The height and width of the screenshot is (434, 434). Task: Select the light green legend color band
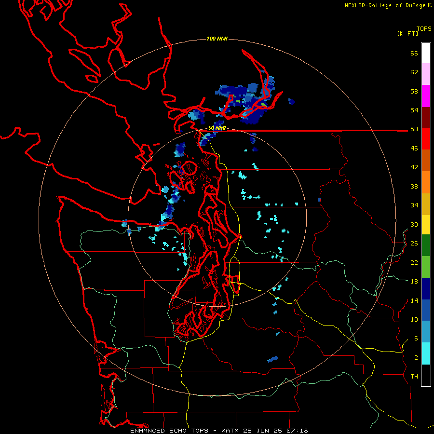(x=426, y=267)
